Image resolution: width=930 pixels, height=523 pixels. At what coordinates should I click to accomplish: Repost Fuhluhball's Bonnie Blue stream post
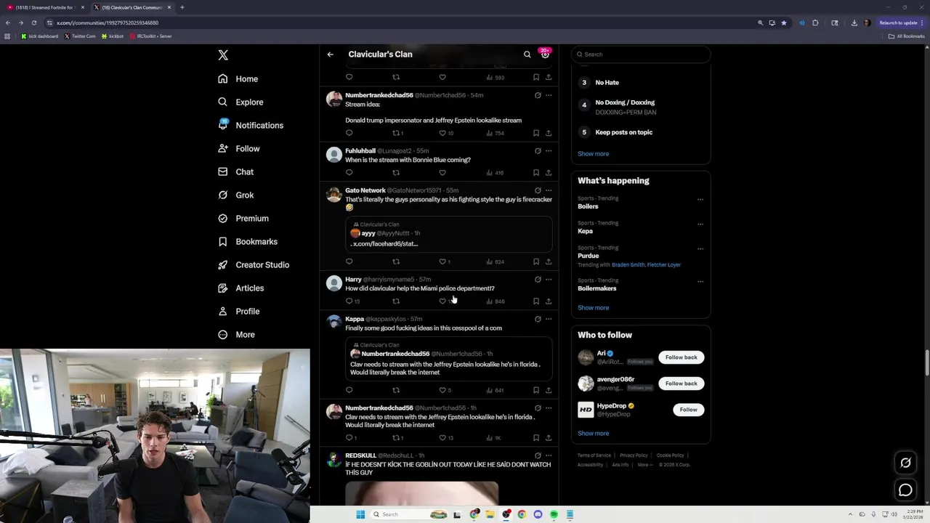click(x=396, y=173)
